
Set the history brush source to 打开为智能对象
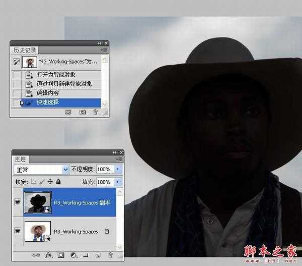pyautogui.click(x=16, y=75)
